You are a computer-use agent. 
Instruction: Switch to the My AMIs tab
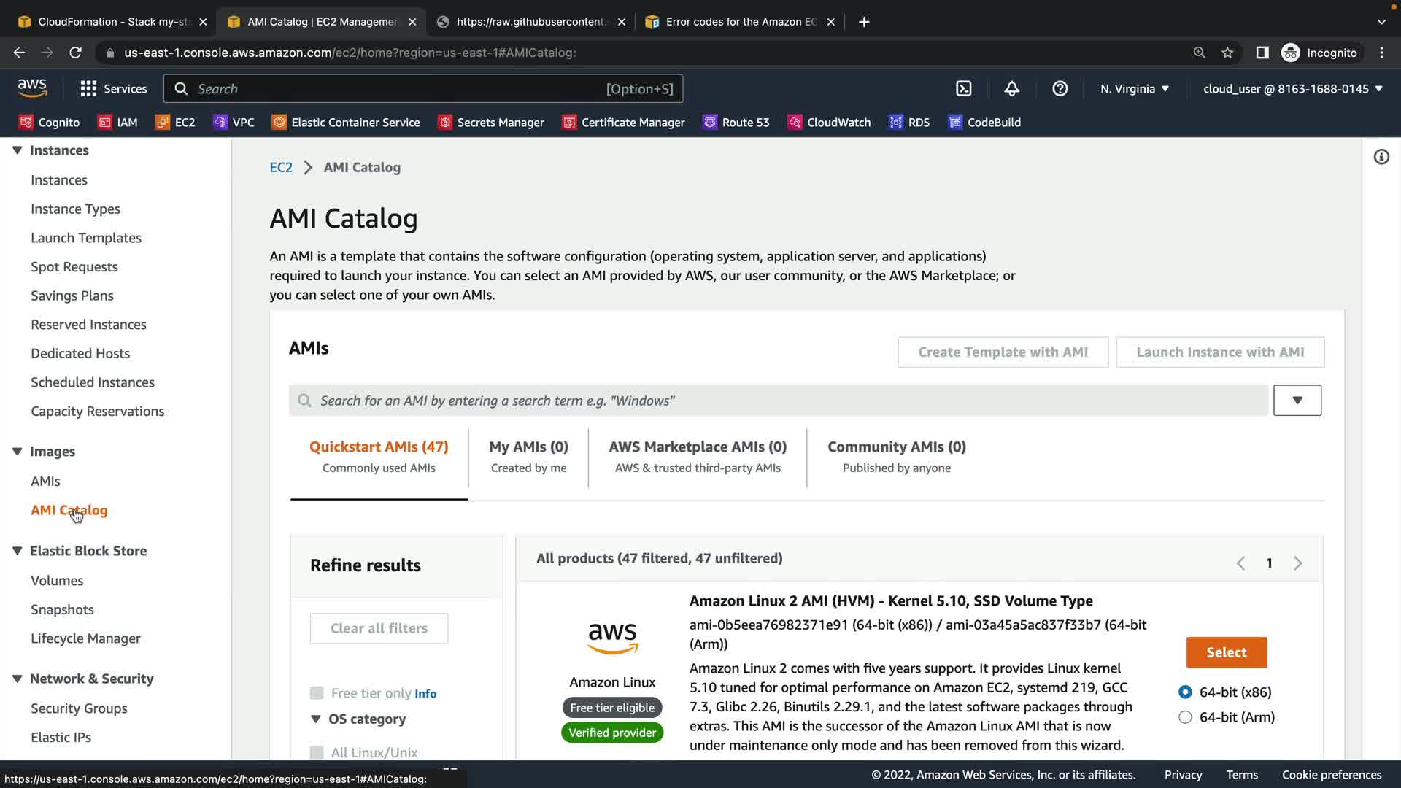point(528,456)
